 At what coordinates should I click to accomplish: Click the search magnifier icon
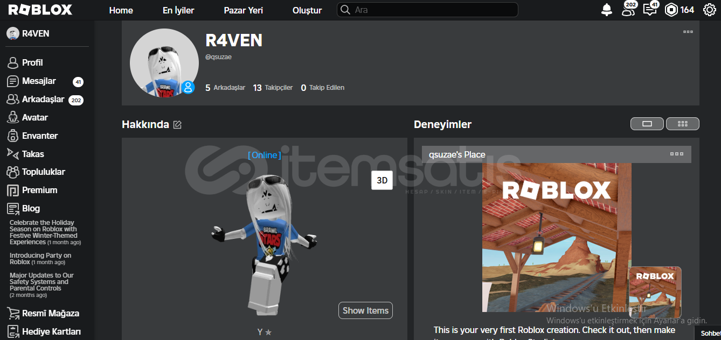coord(345,10)
